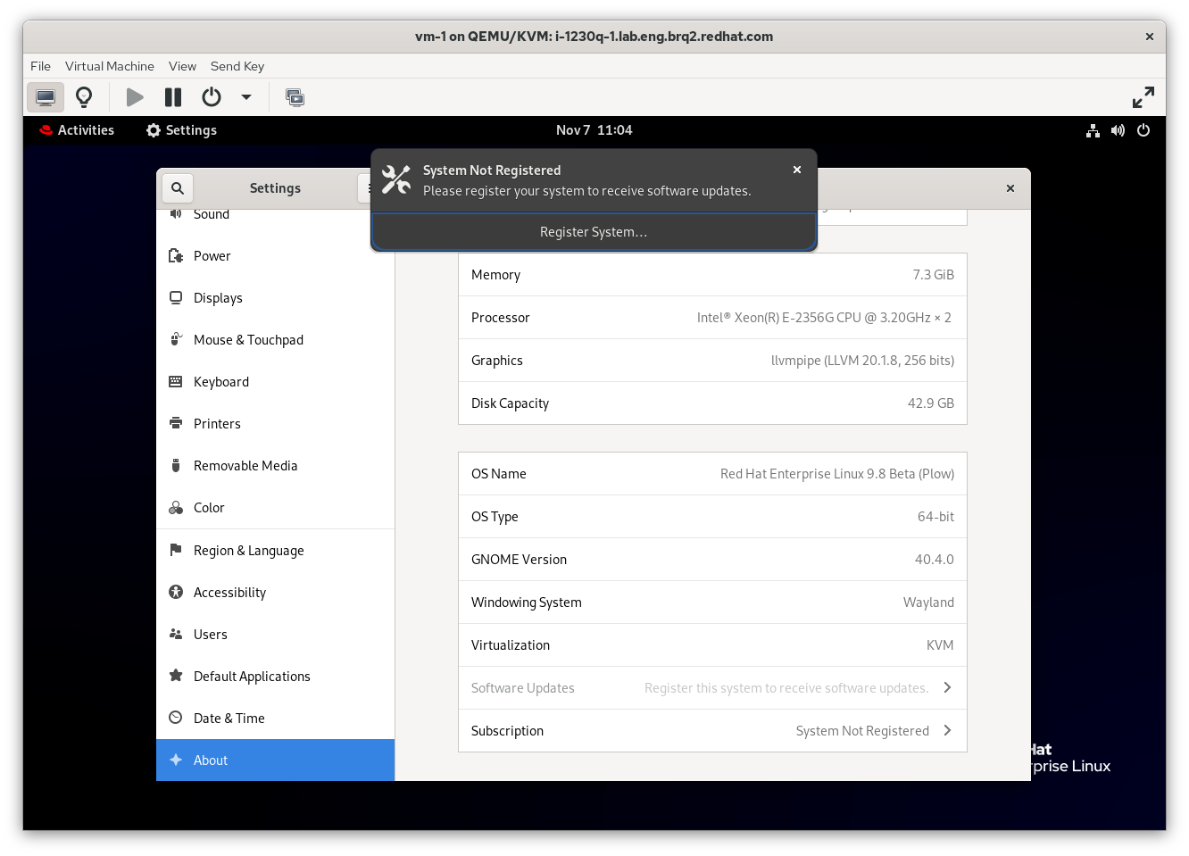Click the OS Type value "64-bit"
Screen dimensions: 1189x856
[935, 517]
